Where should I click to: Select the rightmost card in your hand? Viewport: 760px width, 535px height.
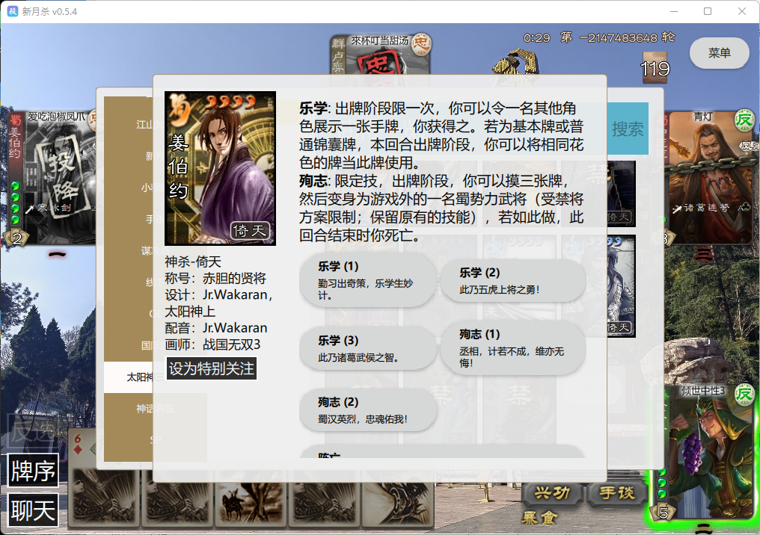click(x=397, y=504)
